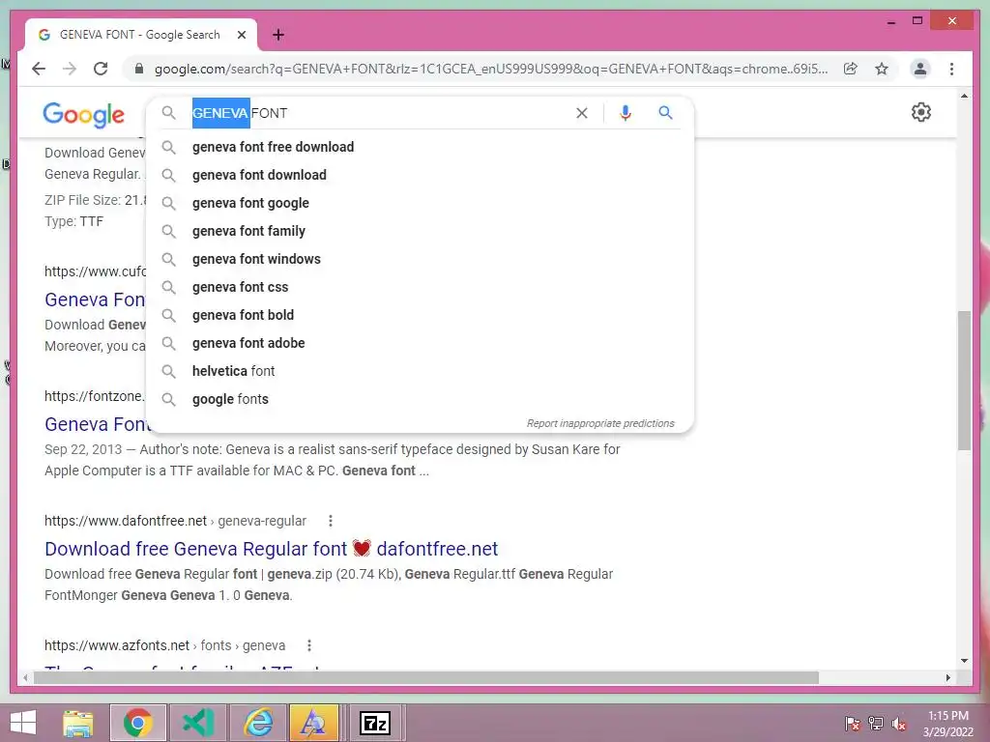Open Google settings gear
This screenshot has height=742, width=990.
[921, 112]
